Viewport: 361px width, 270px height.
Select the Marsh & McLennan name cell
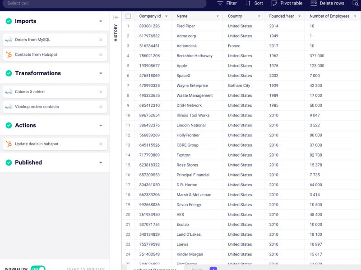[x=197, y=194]
